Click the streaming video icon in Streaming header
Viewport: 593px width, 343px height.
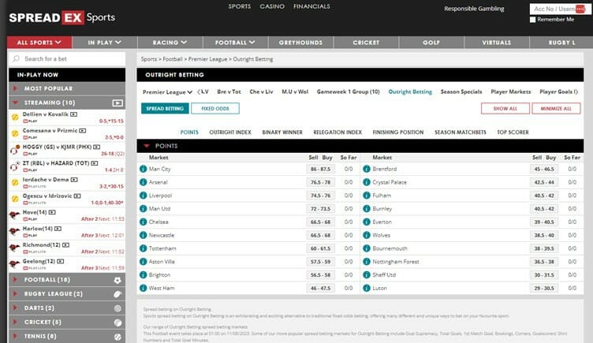(117, 103)
